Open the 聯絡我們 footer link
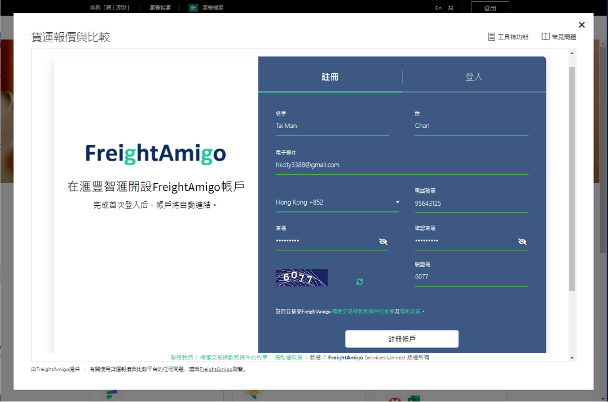 tap(182, 357)
